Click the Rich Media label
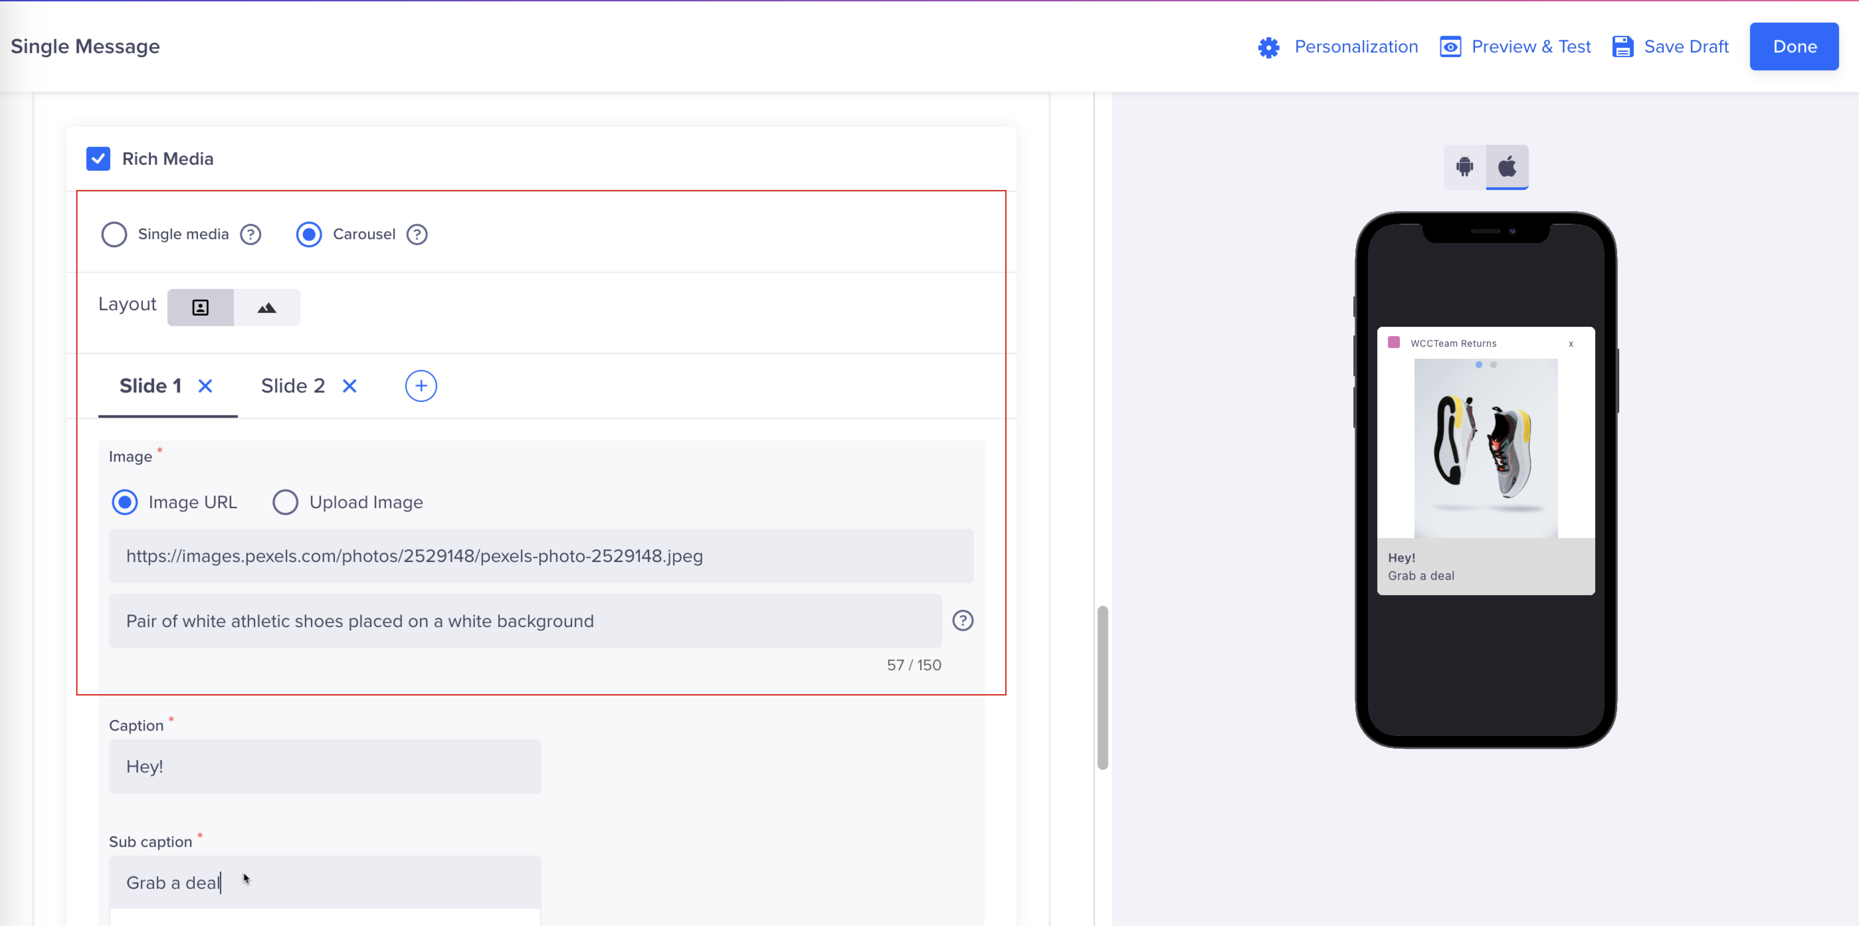Viewport: 1859px width, 926px height. (167, 159)
